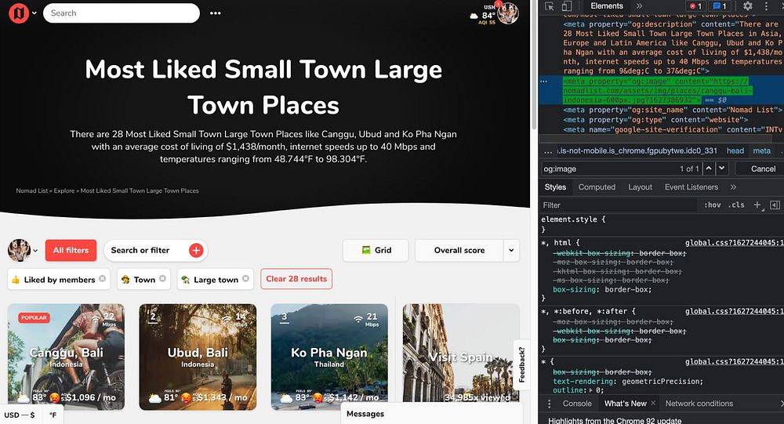Click the All filters button
Viewport: 784px width, 424px height.
click(71, 251)
